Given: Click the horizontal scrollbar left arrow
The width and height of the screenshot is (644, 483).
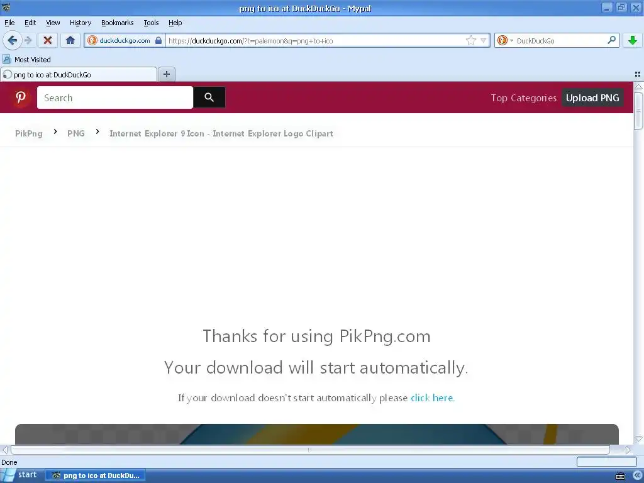Looking at the screenshot, I should tap(4, 450).
